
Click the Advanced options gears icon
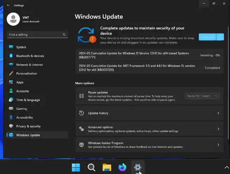[81, 129]
